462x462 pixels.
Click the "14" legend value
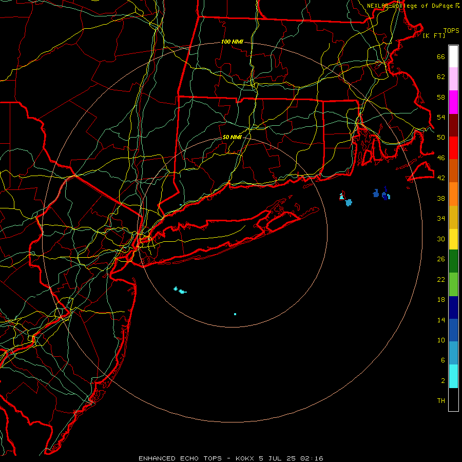tap(441, 320)
